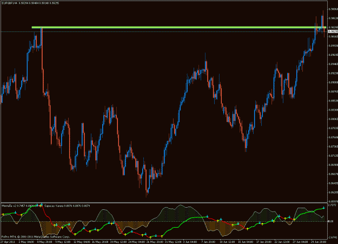Click the indicator window title label
Screen dimensions: 338x244
[46, 206]
